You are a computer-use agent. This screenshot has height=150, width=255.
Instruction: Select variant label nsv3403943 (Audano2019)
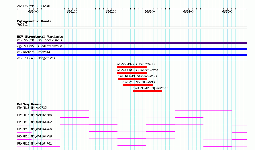pyautogui.click(x=137, y=76)
